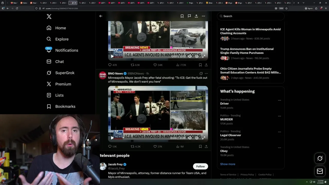Screen dimensions: 329x185
Task: Click BNO News avatar
Action: click(x=103, y=75)
